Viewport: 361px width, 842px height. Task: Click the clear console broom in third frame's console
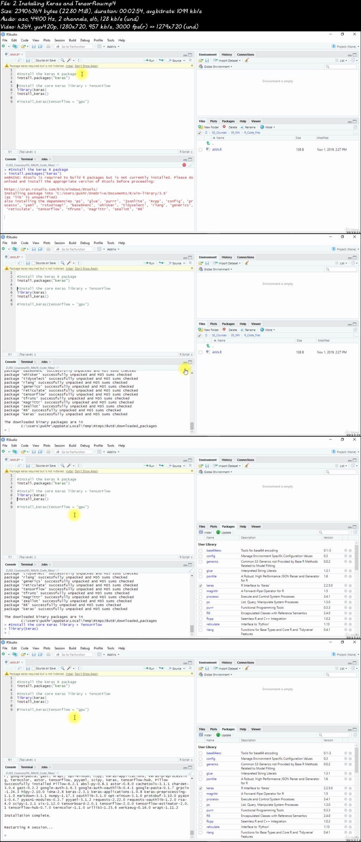point(190,570)
